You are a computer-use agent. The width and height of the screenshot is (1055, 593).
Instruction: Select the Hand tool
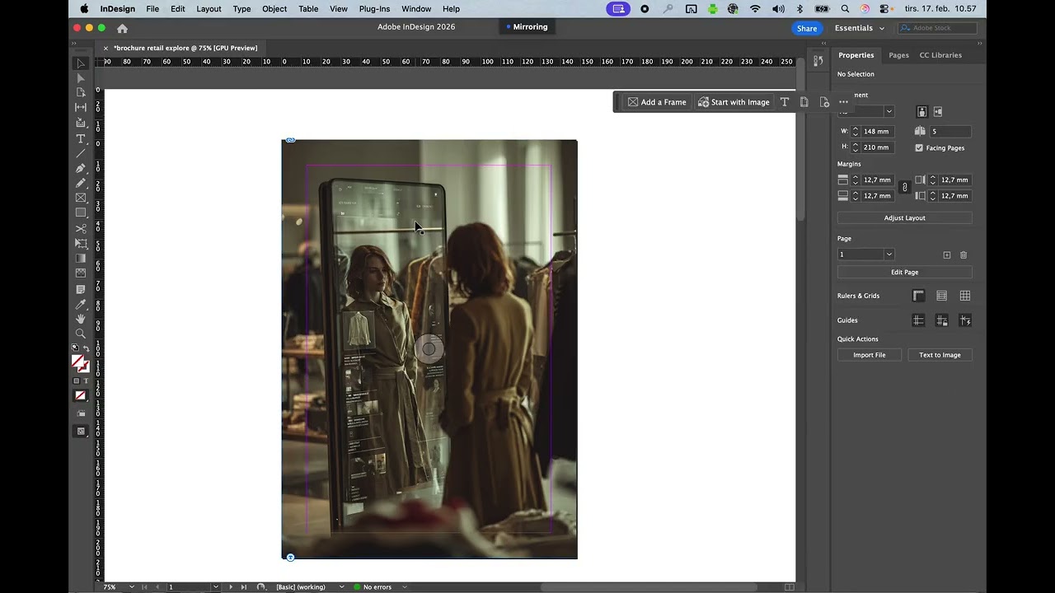pyautogui.click(x=81, y=320)
